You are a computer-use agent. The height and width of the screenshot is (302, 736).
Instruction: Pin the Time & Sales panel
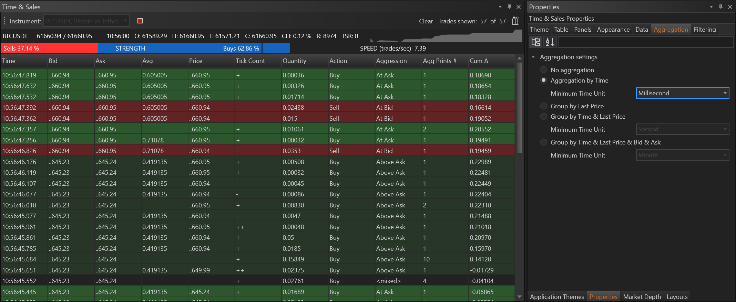[x=509, y=7]
